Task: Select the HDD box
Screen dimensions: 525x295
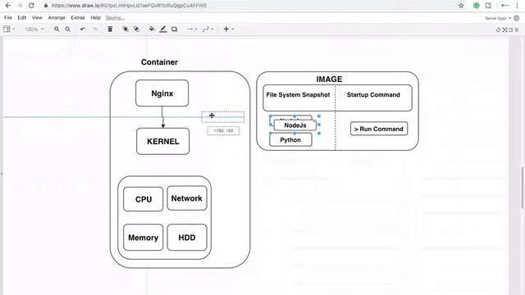Action: (x=187, y=238)
